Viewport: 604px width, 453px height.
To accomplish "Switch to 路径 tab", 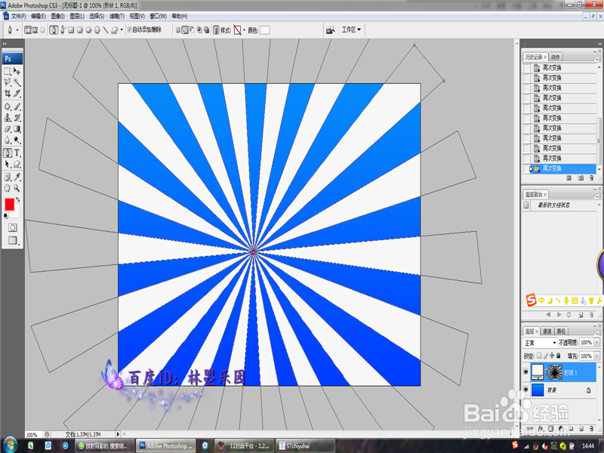I will tap(561, 331).
